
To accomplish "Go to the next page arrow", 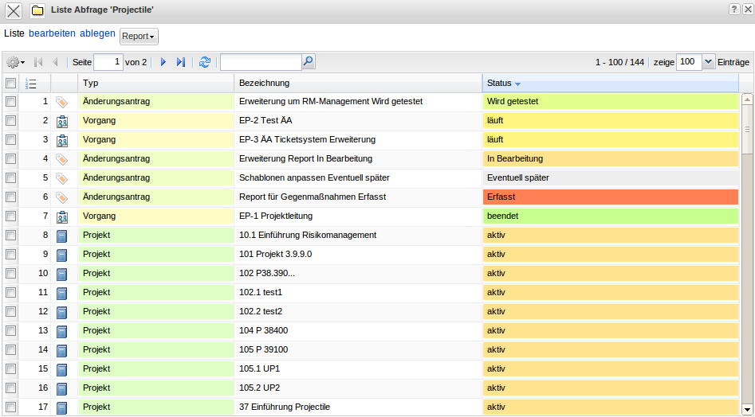I will pos(163,62).
